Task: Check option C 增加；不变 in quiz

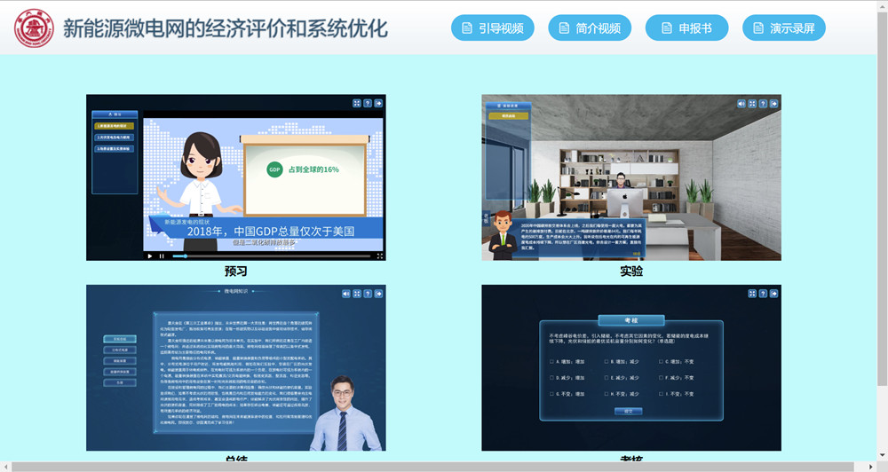Action: (x=661, y=362)
